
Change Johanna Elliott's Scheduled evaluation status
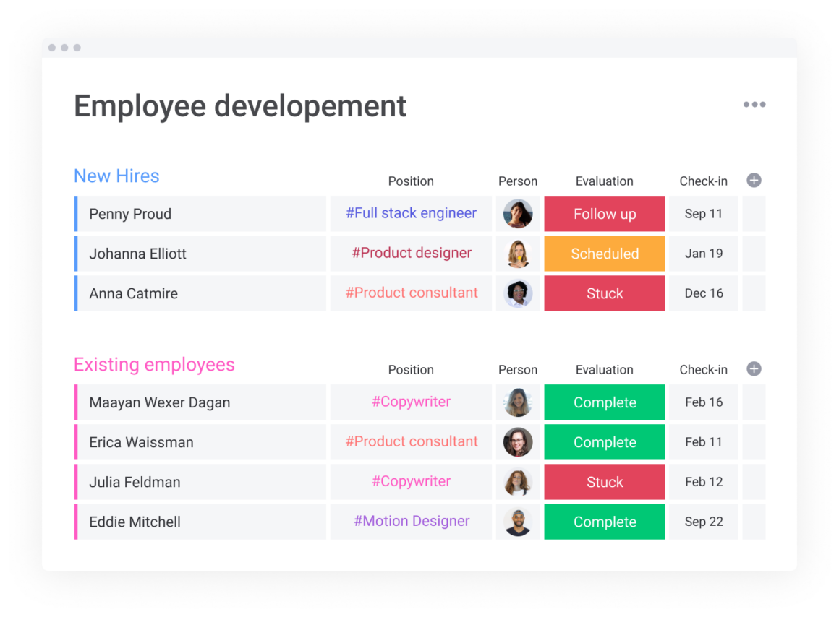[604, 254]
